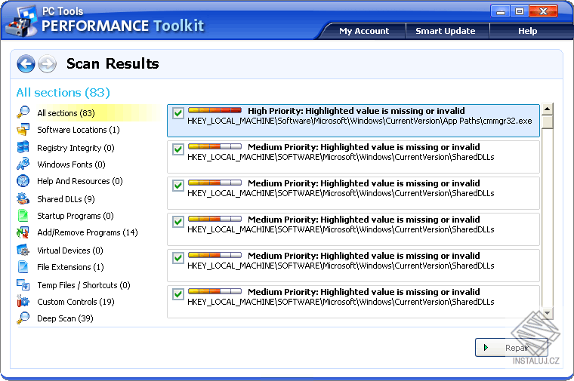
Task: Click the results list scrollbar thumb
Action: pyautogui.click(x=548, y=121)
